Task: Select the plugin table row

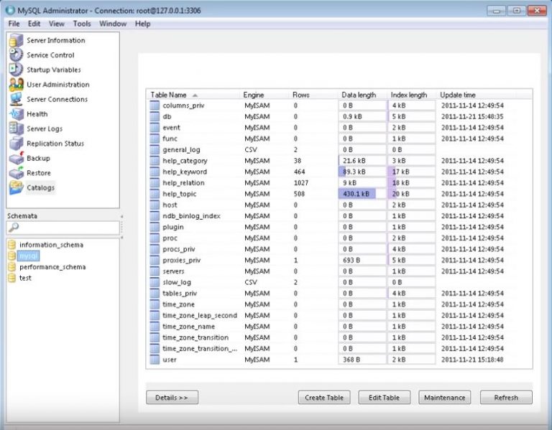Action: pos(339,227)
